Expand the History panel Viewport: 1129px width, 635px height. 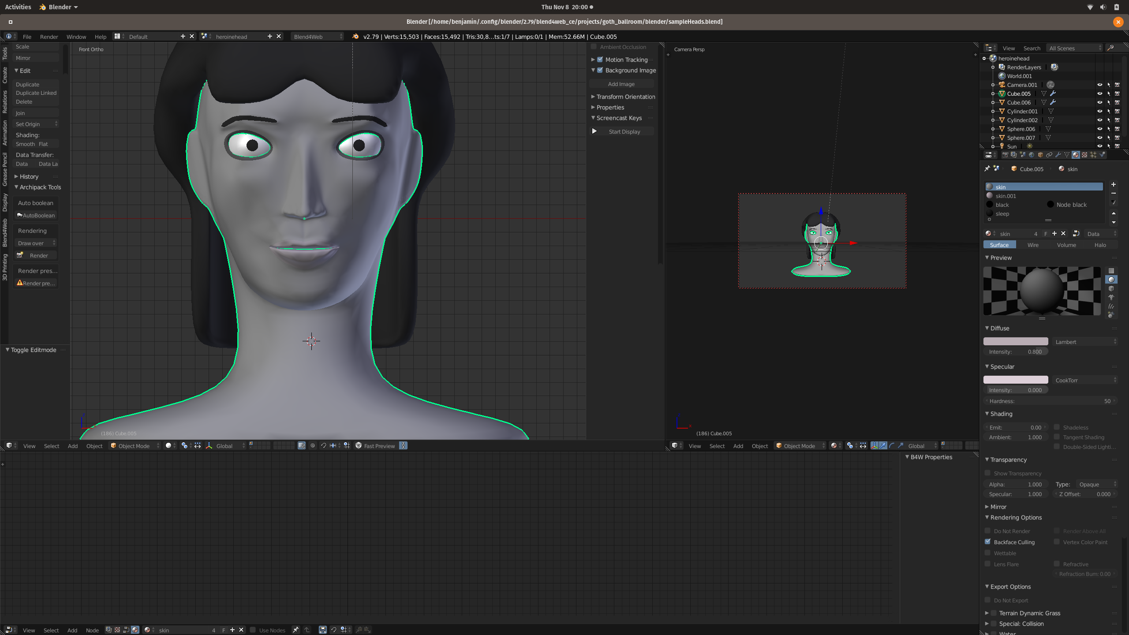tap(29, 176)
